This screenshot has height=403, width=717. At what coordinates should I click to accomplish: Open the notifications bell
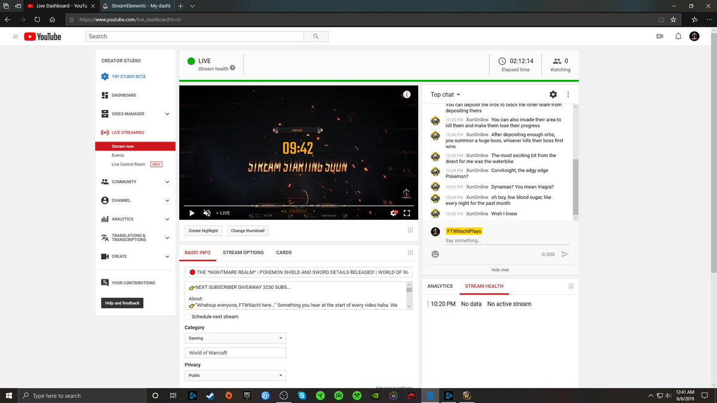(x=678, y=36)
